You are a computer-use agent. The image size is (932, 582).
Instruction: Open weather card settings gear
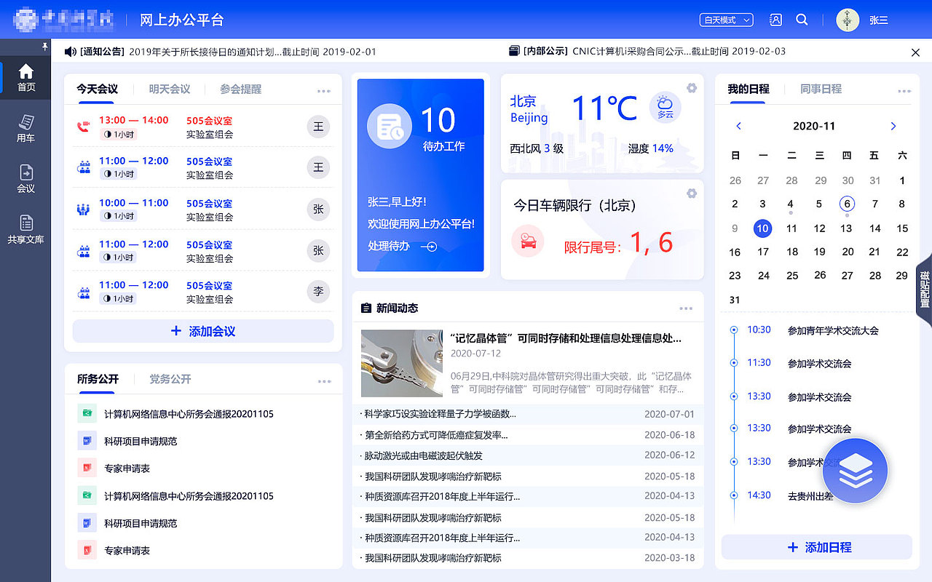[x=691, y=87]
